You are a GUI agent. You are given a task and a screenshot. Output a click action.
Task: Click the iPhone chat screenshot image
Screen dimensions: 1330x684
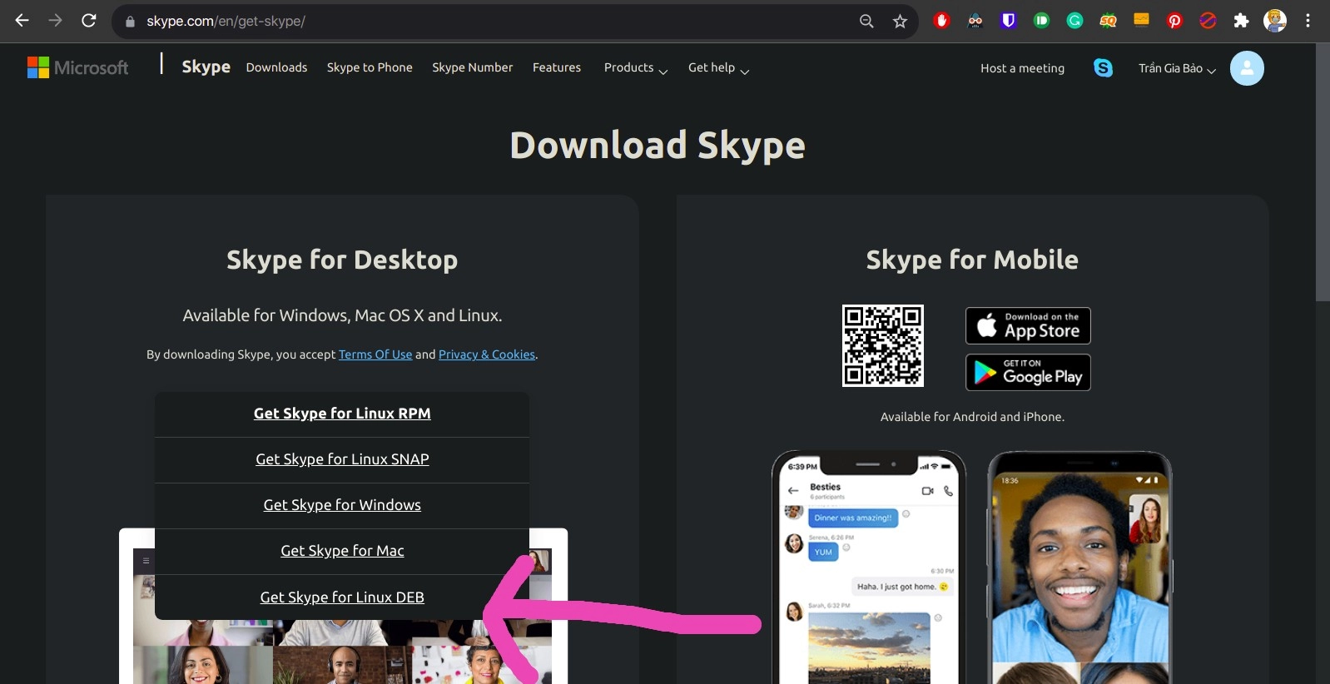pyautogui.click(x=869, y=568)
